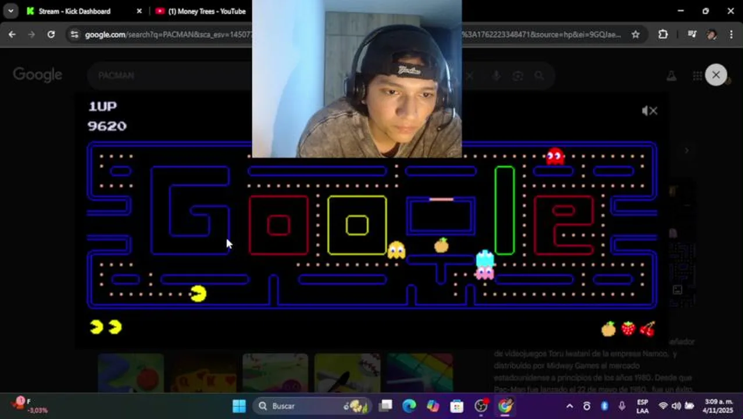Image resolution: width=743 pixels, height=419 pixels.
Task: Close the Kick Dashboard tab
Action: click(x=139, y=11)
